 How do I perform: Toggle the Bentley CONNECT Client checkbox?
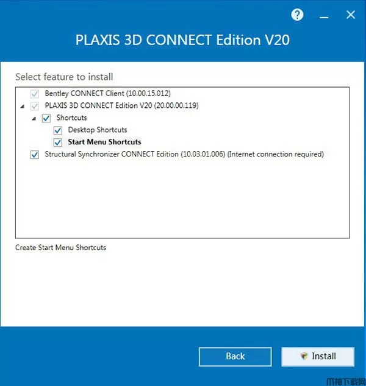click(x=35, y=94)
